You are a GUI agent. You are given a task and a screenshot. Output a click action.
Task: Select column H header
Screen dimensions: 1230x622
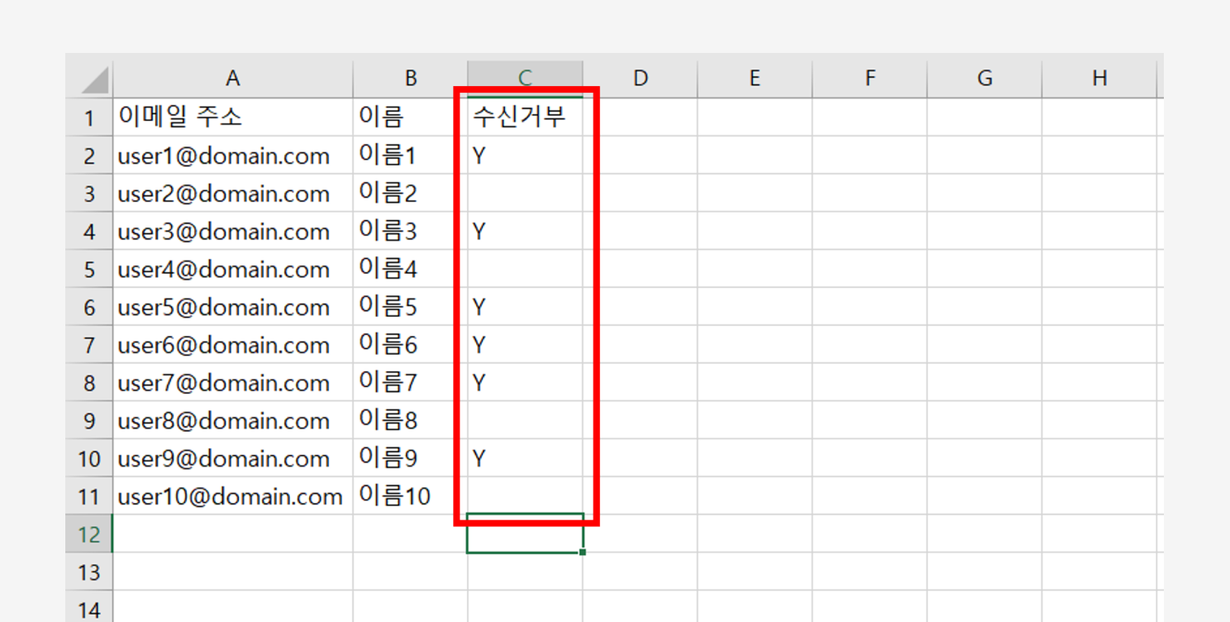(1099, 79)
